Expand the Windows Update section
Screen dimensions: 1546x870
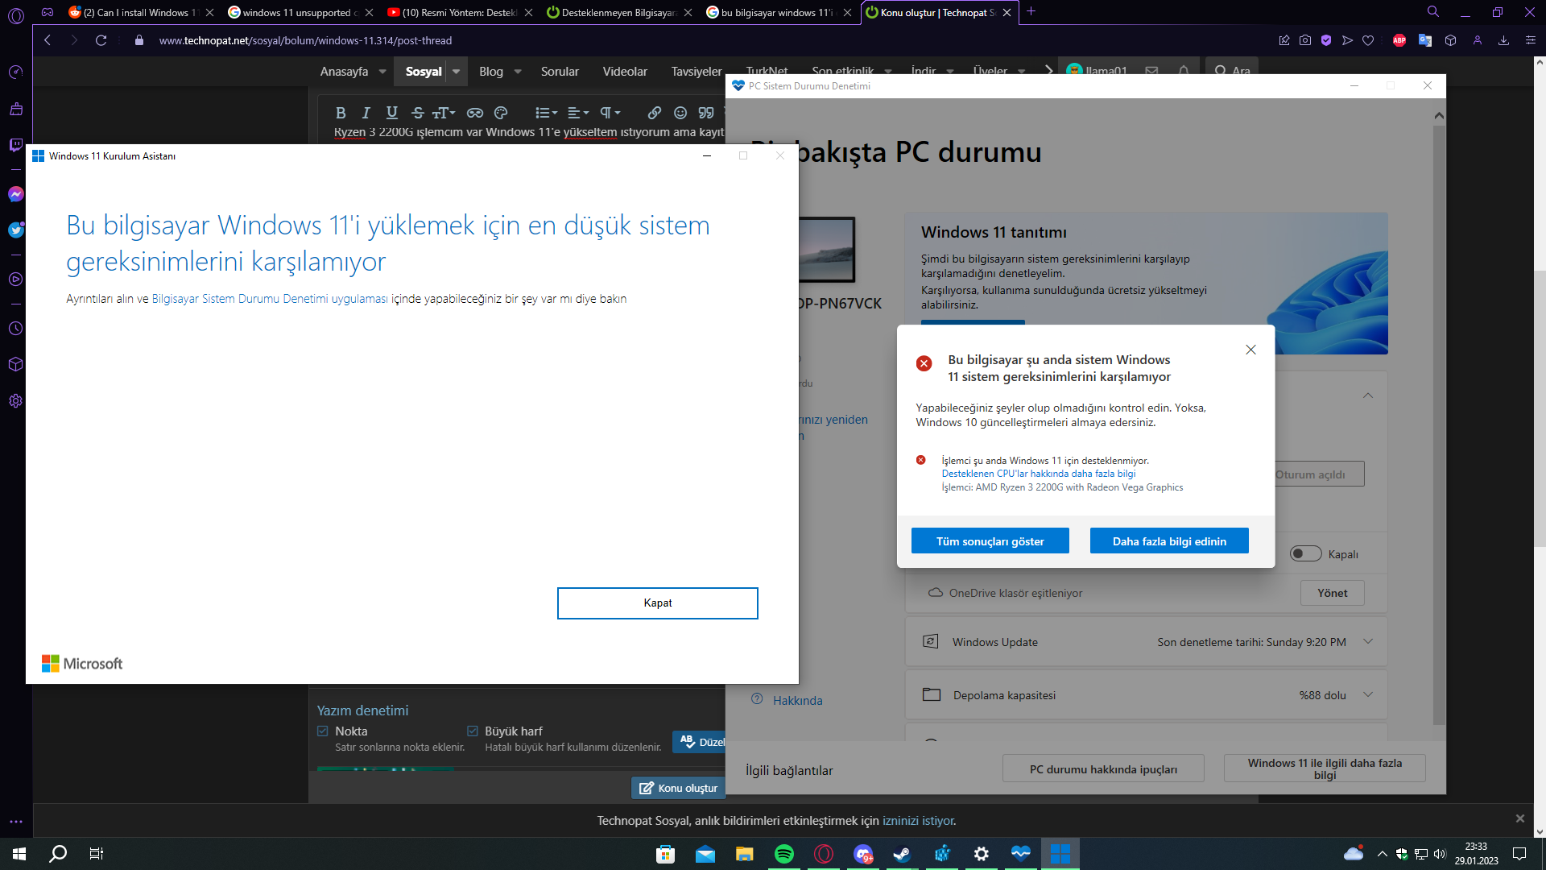tap(1367, 642)
